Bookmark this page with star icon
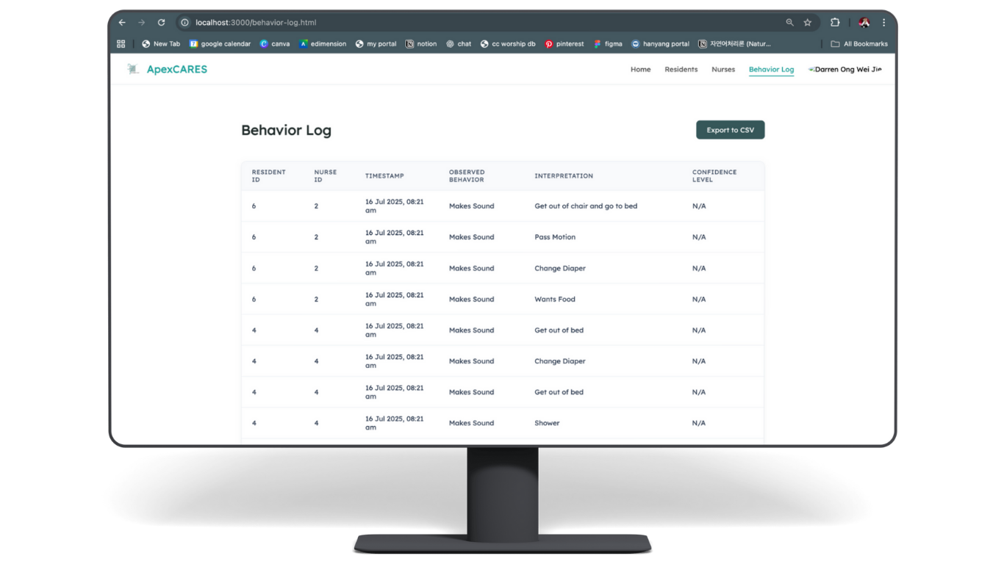The height and width of the screenshot is (564, 1004). (808, 23)
